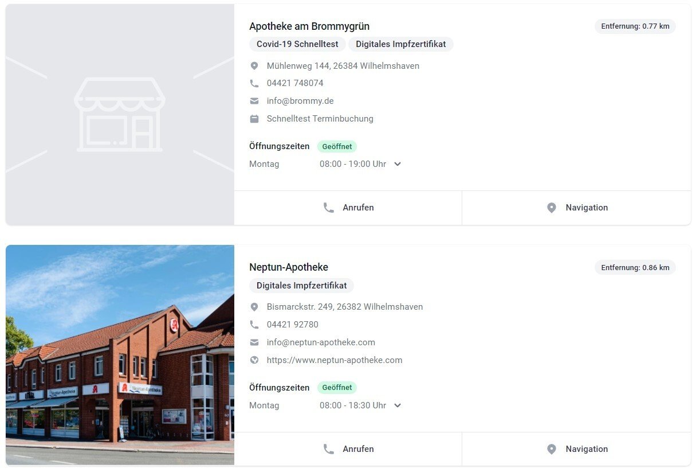Viewport: 696px width, 472px height.
Task: Open placeholder store image of Apotheke am Brommygrün
Action: point(120,115)
